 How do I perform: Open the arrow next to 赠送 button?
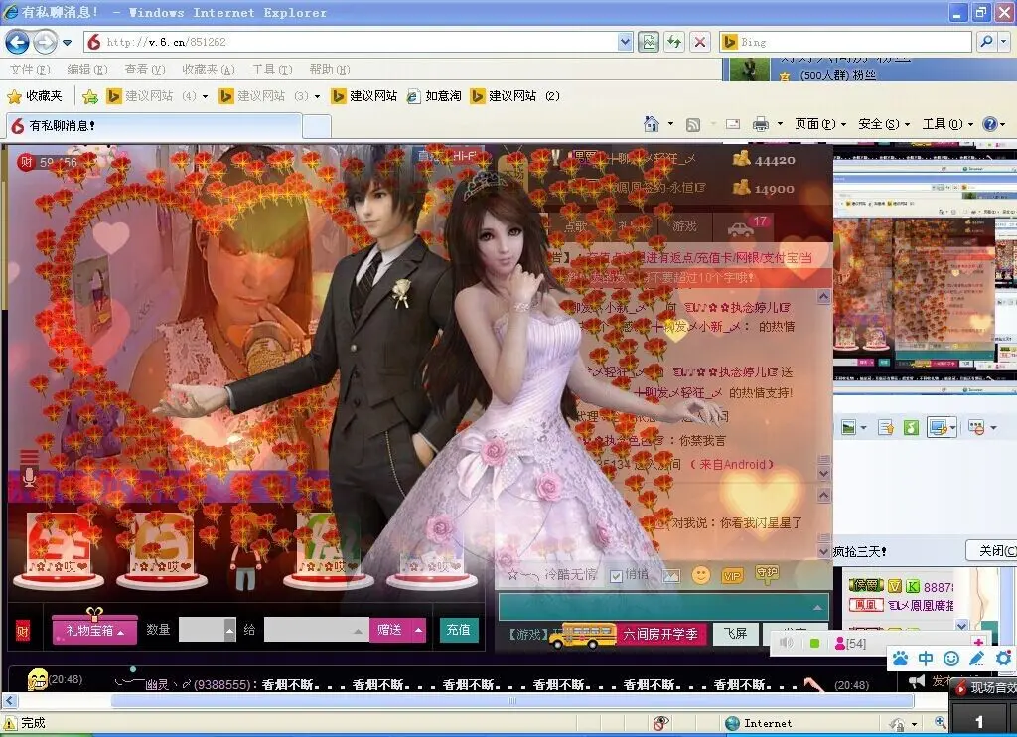point(418,630)
